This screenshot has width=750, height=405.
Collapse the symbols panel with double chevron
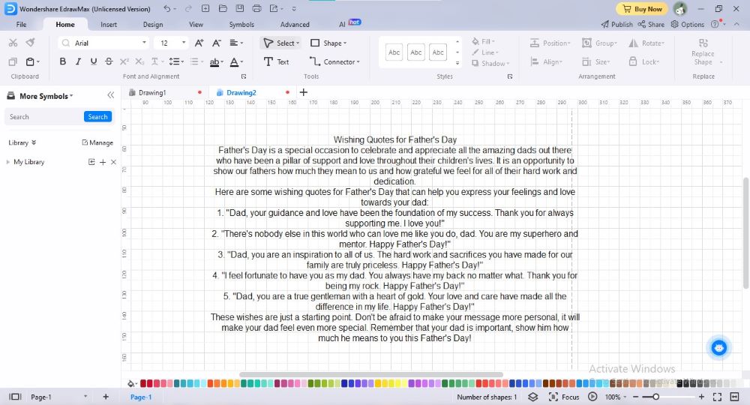click(x=111, y=95)
